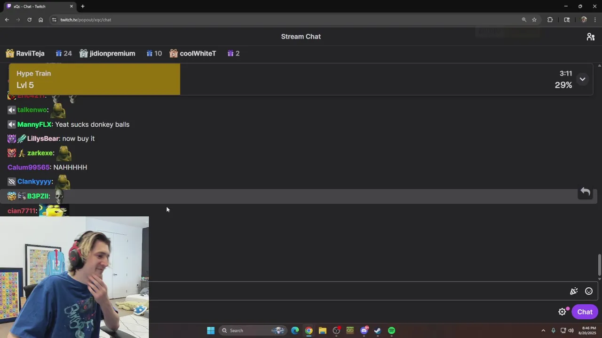Click the first badge beside zarkexe
The height and width of the screenshot is (338, 602).
(x=12, y=153)
